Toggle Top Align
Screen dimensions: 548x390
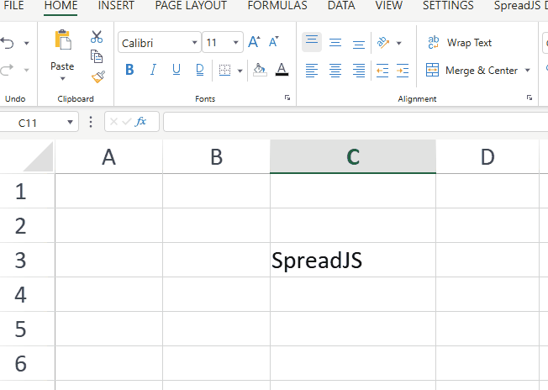coord(312,42)
